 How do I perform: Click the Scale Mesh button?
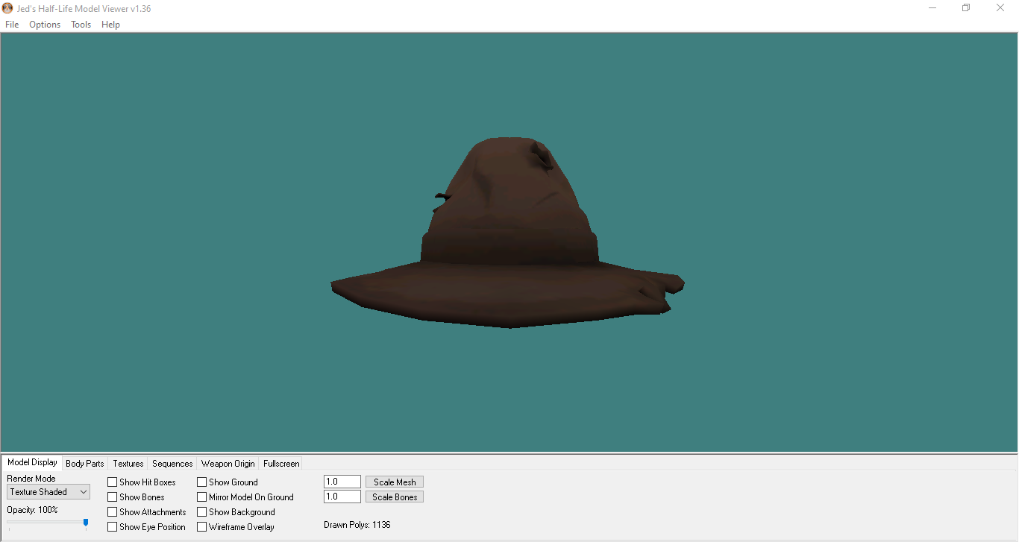click(x=395, y=482)
